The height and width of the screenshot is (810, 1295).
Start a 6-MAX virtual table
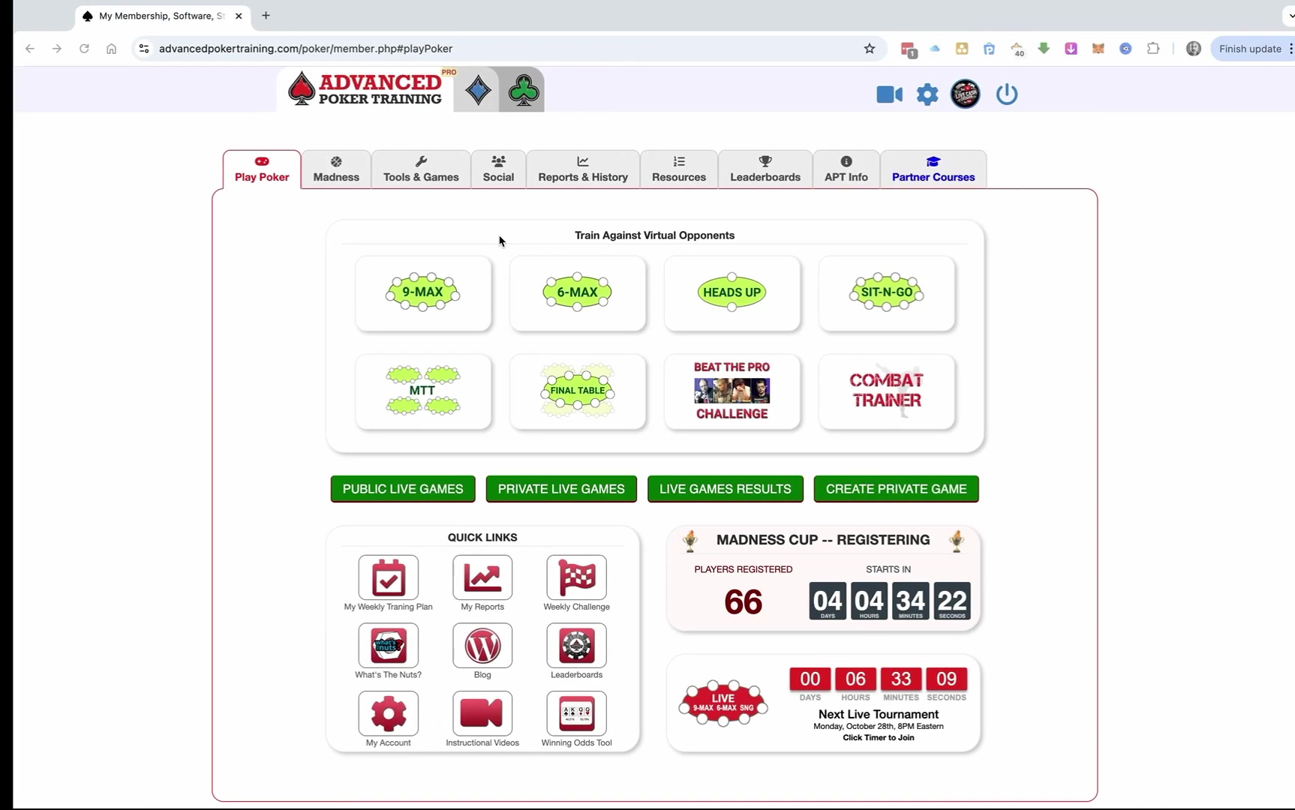click(x=578, y=293)
